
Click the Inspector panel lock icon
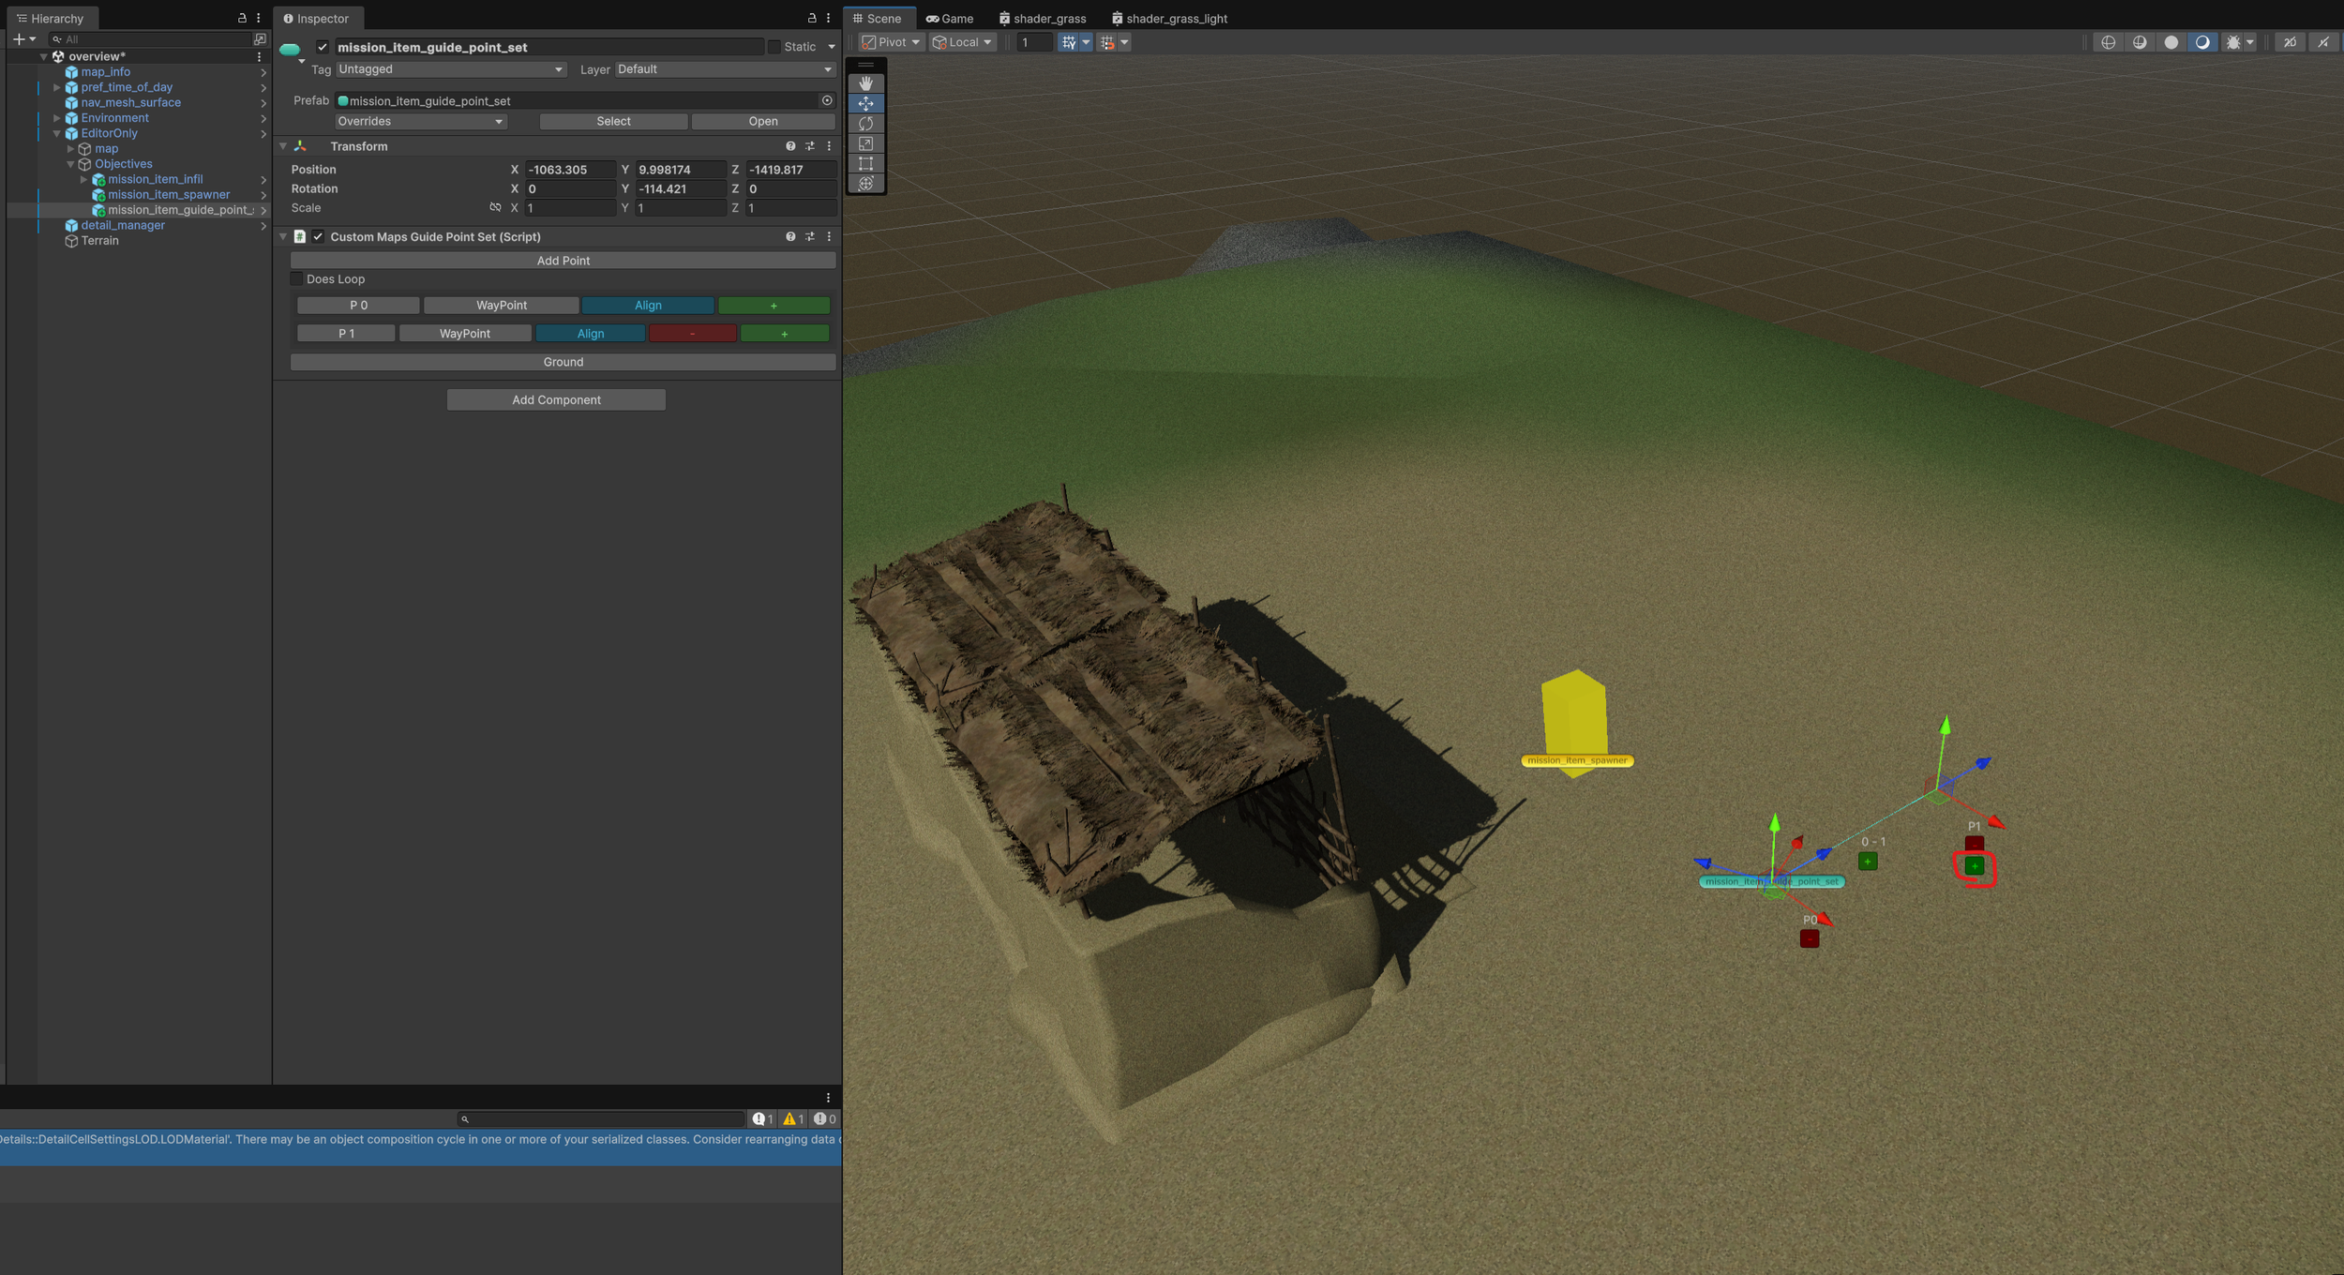pyautogui.click(x=812, y=18)
